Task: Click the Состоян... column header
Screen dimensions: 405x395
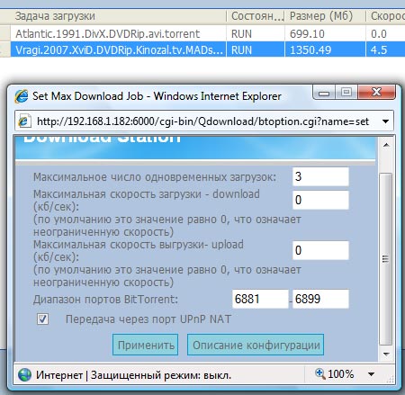Action: (x=256, y=16)
